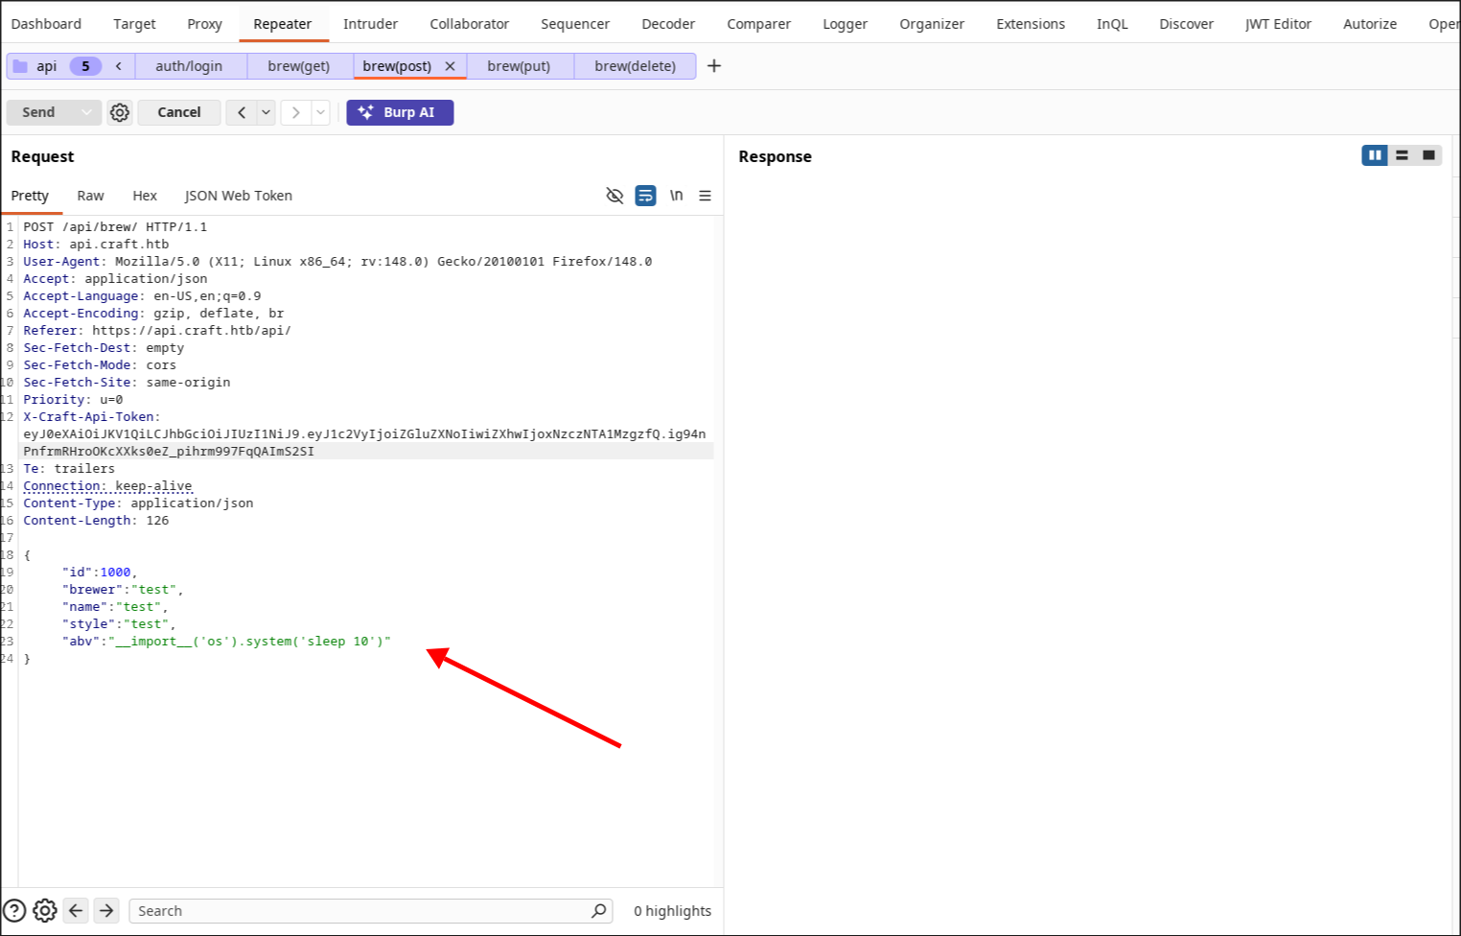Toggle line wrap icon in Request
This screenshot has height=936, width=1461.
(646, 196)
